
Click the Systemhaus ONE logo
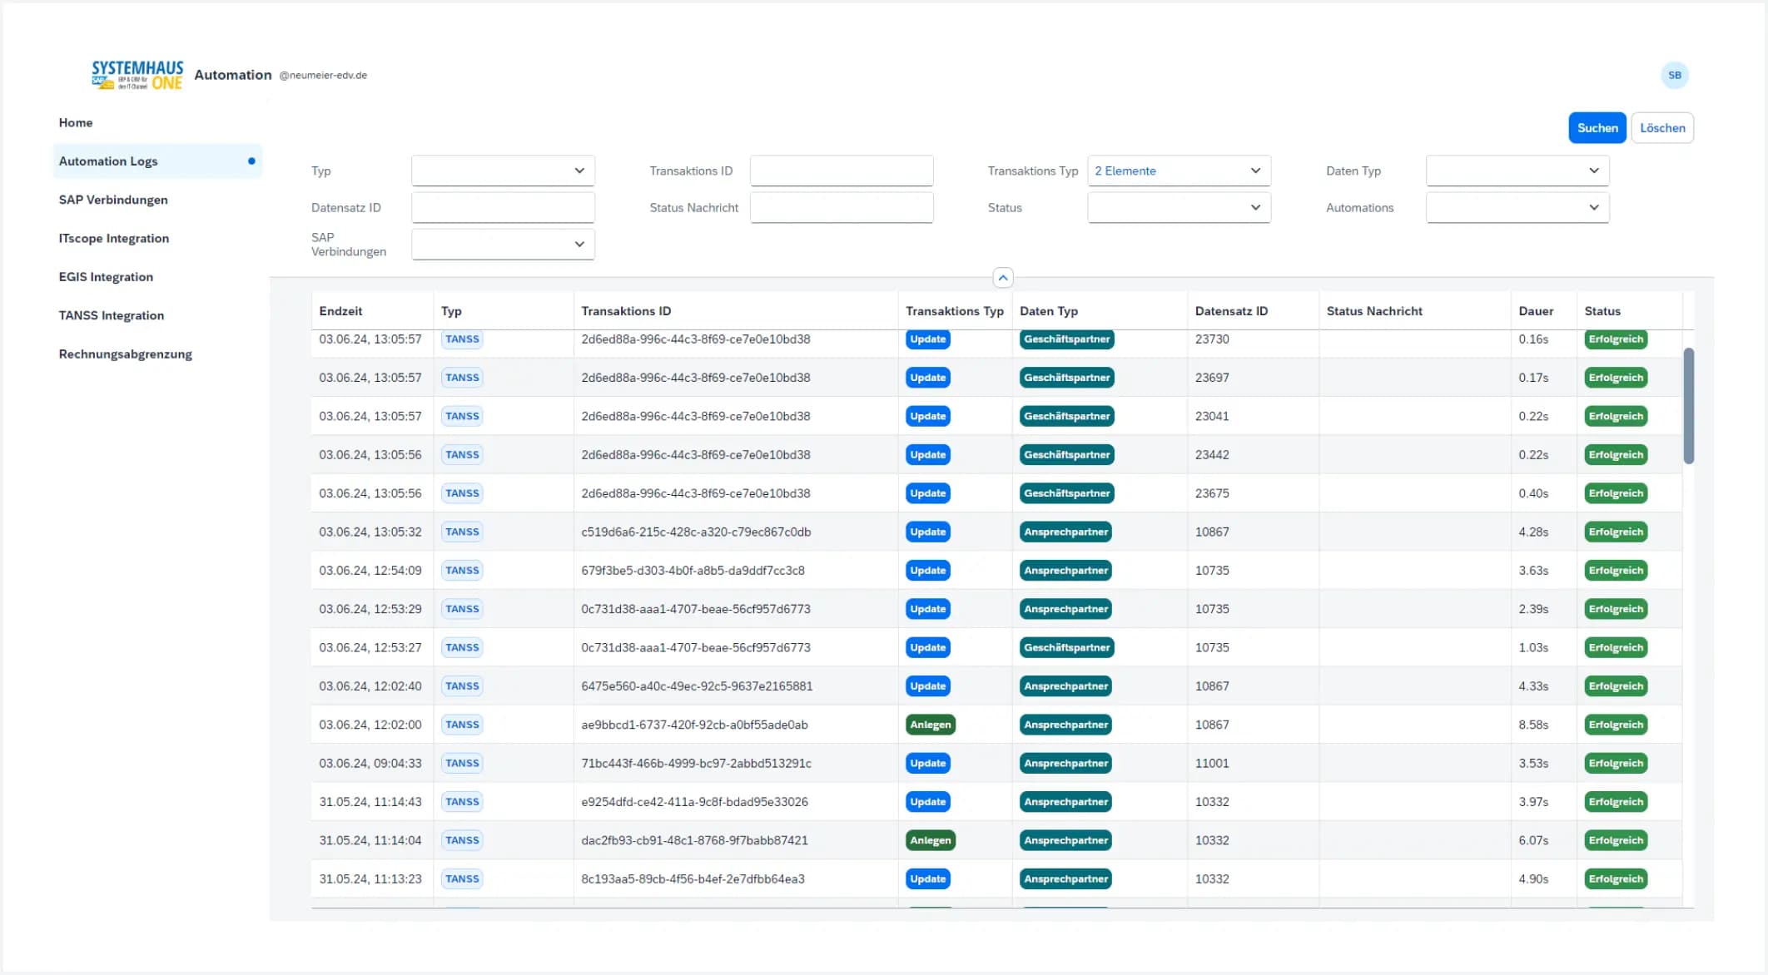(137, 75)
